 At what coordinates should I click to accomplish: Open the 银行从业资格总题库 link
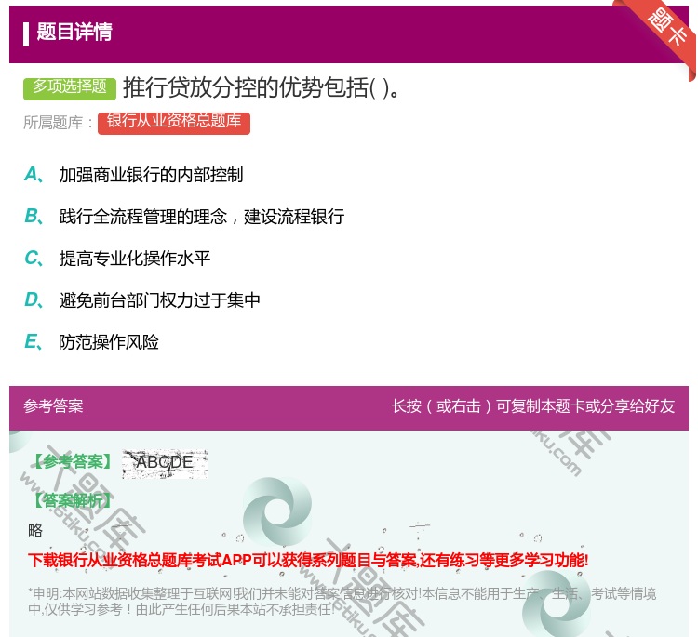(x=174, y=123)
